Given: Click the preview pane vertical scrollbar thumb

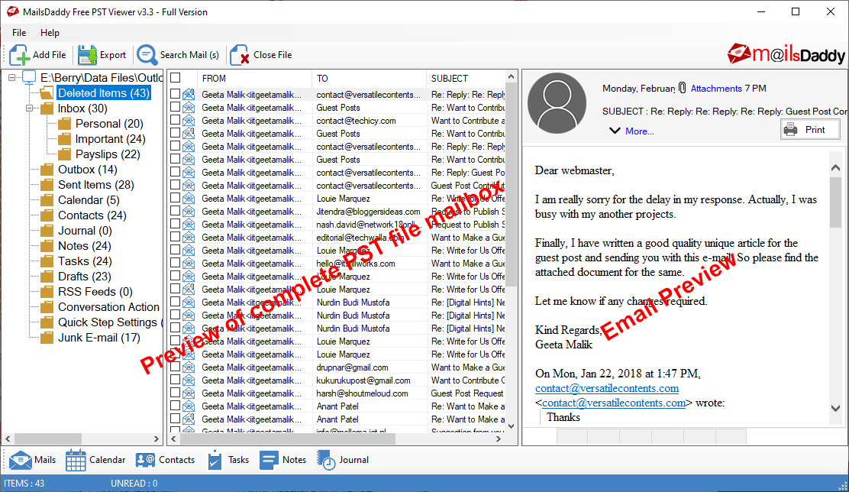Looking at the screenshot, I should coord(835,202).
